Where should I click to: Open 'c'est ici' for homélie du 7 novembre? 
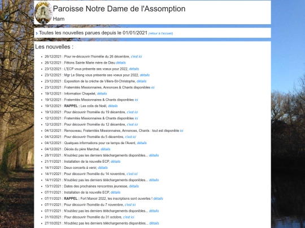pos(130,205)
